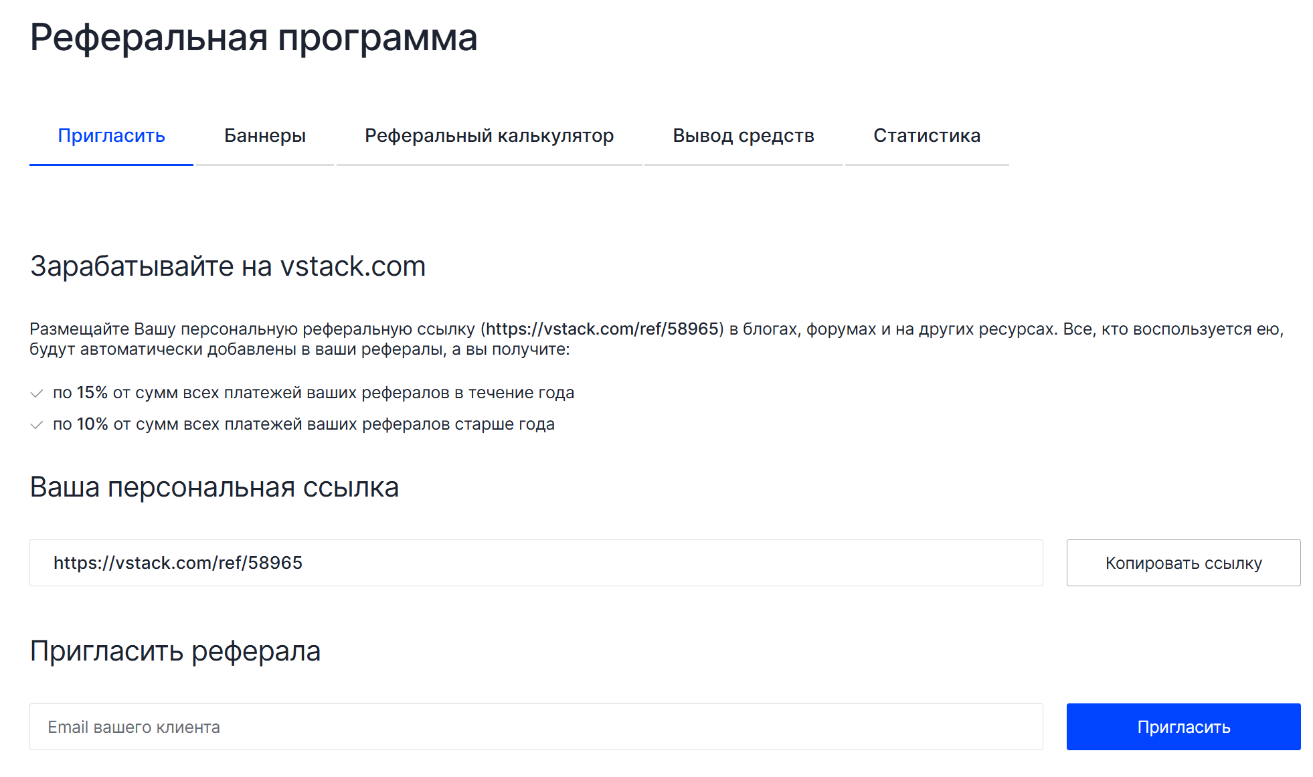Open the Реферальный калькулятор tab
Image resolution: width=1313 pixels, height=777 pixels.
pos(489,136)
